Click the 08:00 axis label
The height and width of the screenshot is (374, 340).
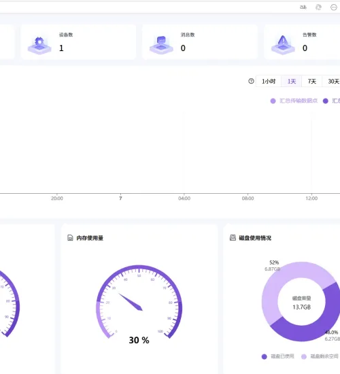[x=248, y=199]
